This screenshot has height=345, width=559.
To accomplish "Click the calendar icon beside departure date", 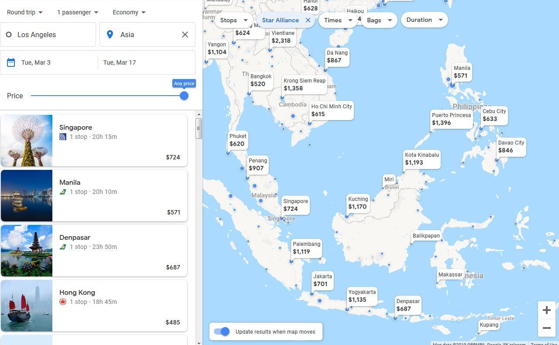I will point(11,62).
